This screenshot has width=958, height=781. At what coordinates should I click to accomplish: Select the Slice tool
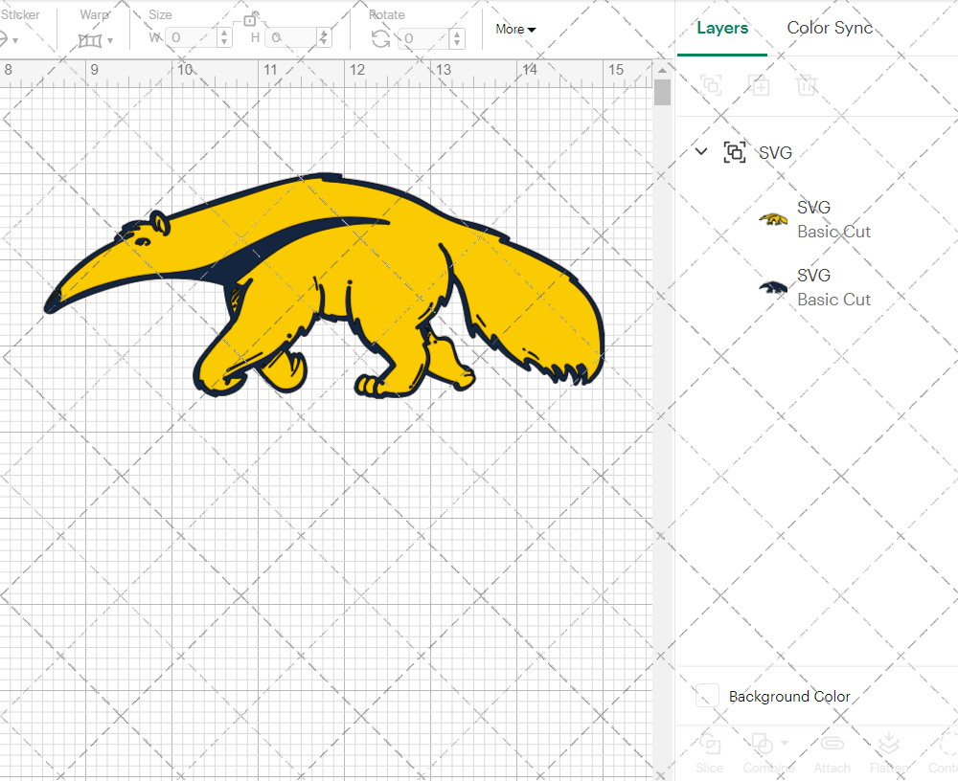point(709,753)
